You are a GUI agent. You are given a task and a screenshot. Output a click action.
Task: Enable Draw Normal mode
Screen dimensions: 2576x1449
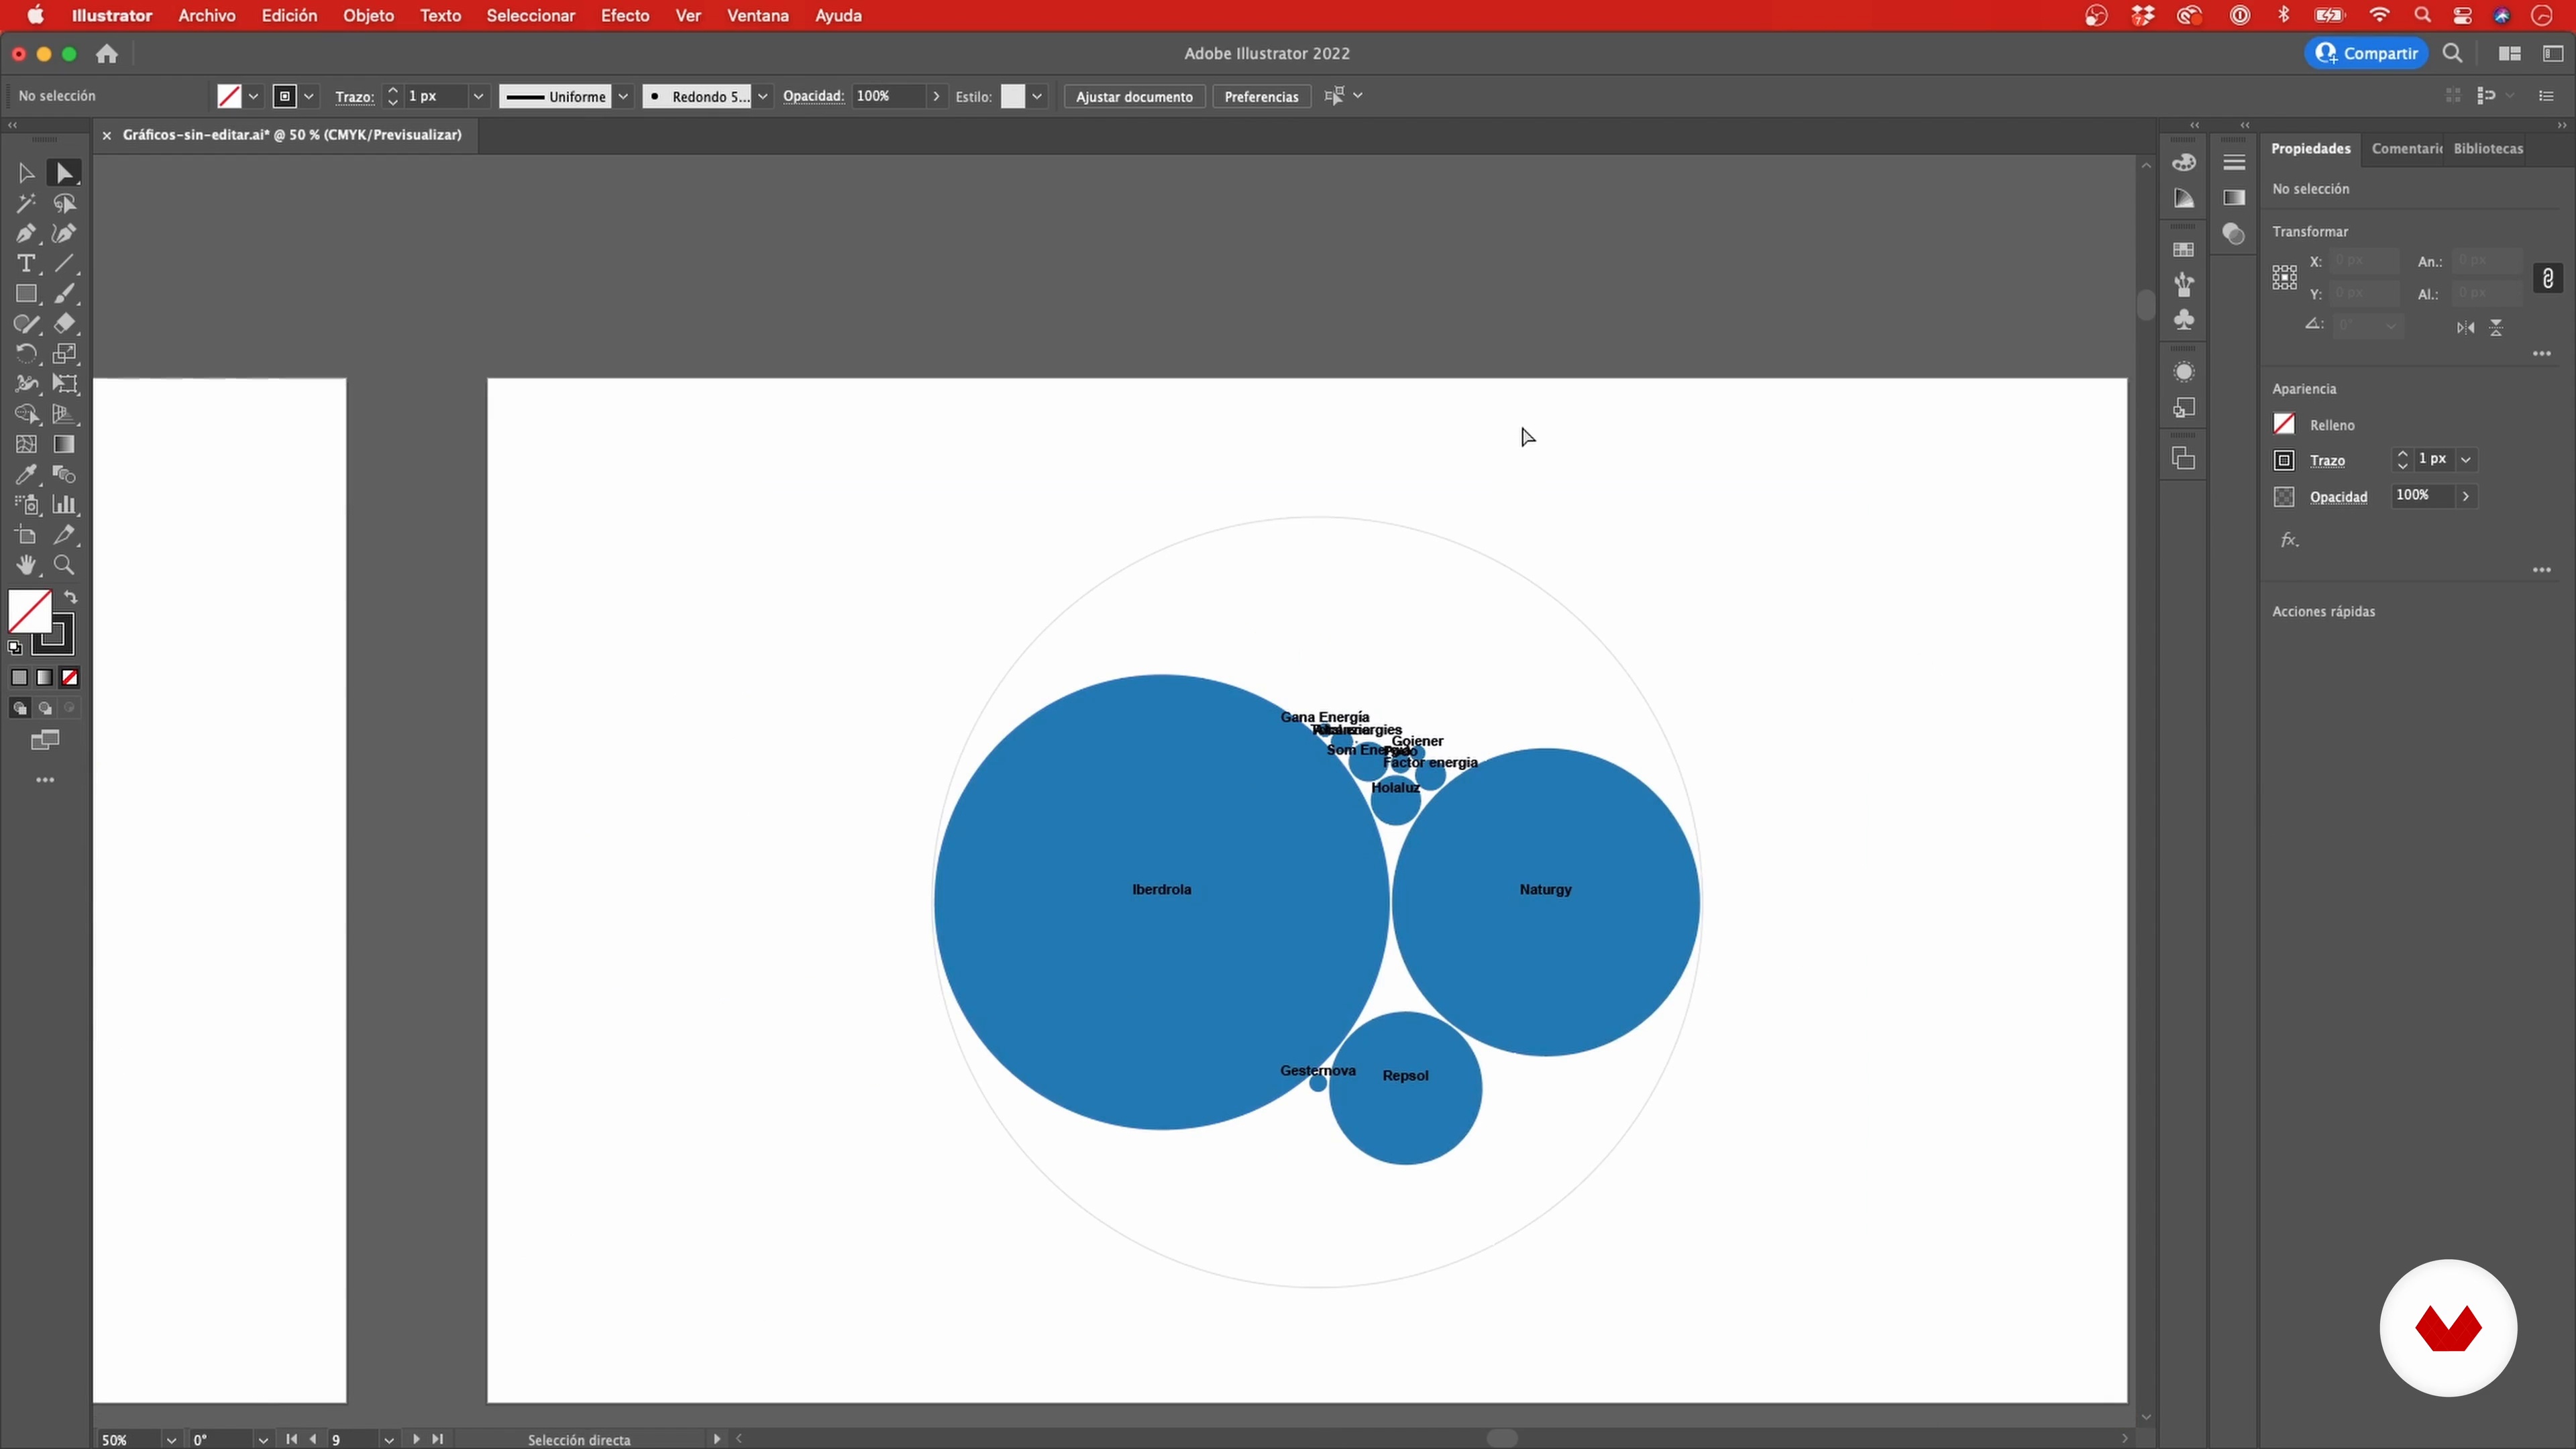[x=19, y=708]
